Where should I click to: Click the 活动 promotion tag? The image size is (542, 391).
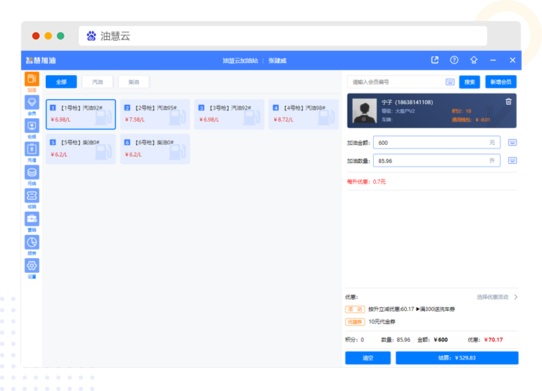355,309
